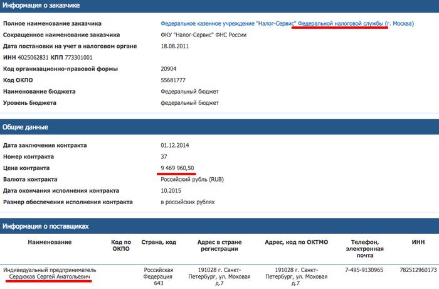439x289 pixels.
Task: Click the label Полное наименование заказчика
Action: click(x=52, y=24)
